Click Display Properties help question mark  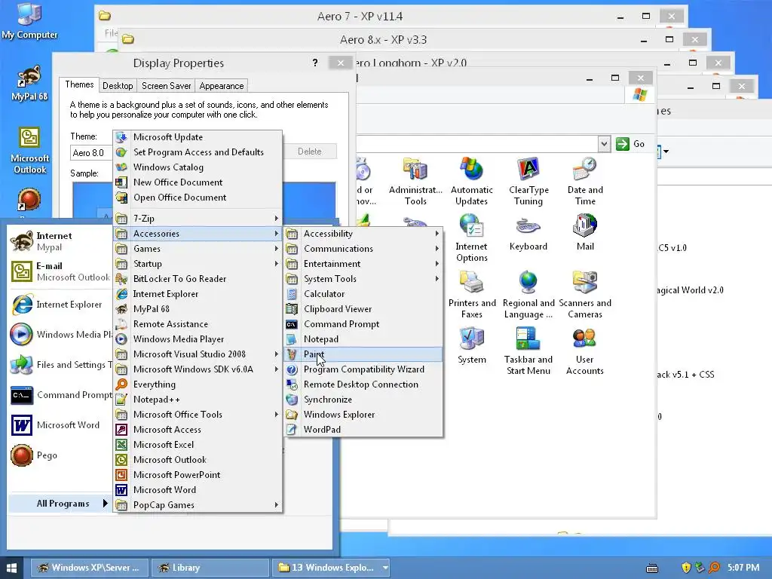pos(315,63)
